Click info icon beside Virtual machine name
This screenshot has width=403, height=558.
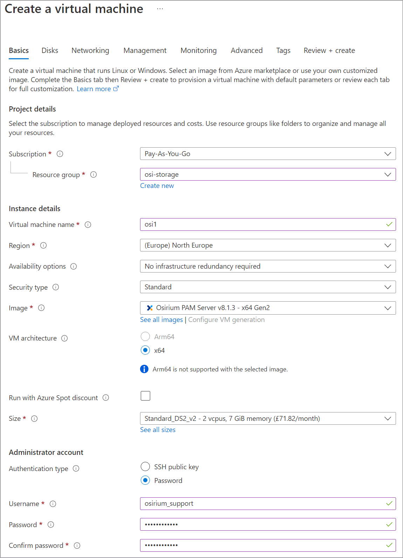(88, 224)
